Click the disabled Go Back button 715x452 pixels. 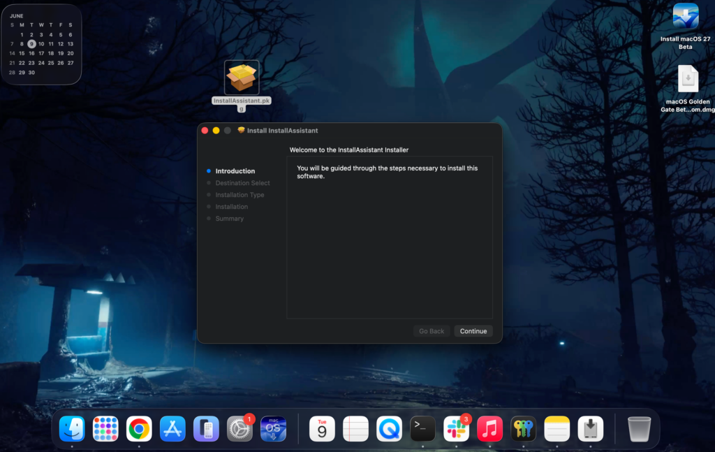pyautogui.click(x=432, y=331)
